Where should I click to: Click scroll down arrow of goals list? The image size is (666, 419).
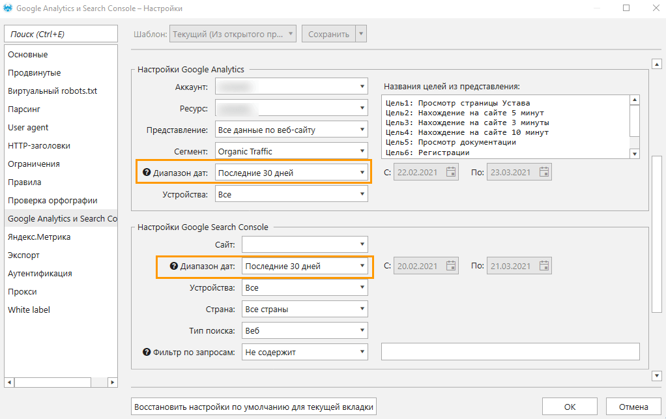[635, 154]
